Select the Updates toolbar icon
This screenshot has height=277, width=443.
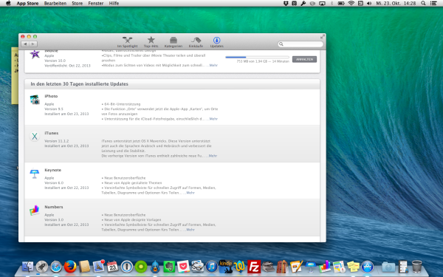click(216, 42)
